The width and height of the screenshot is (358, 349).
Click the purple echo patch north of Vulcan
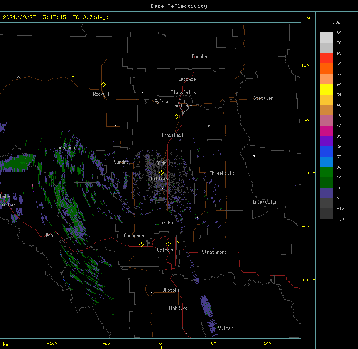[207, 306]
